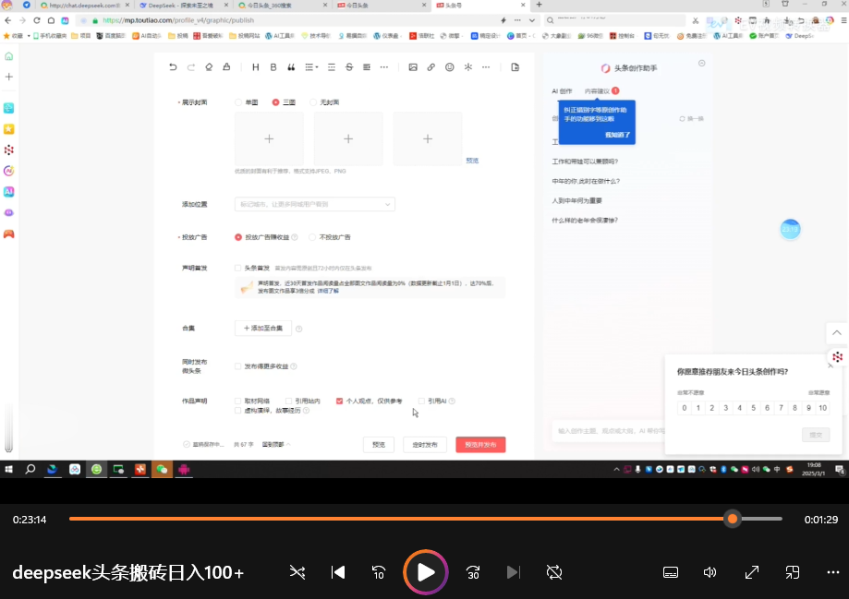Select 不投放广告 radio option

[312, 237]
